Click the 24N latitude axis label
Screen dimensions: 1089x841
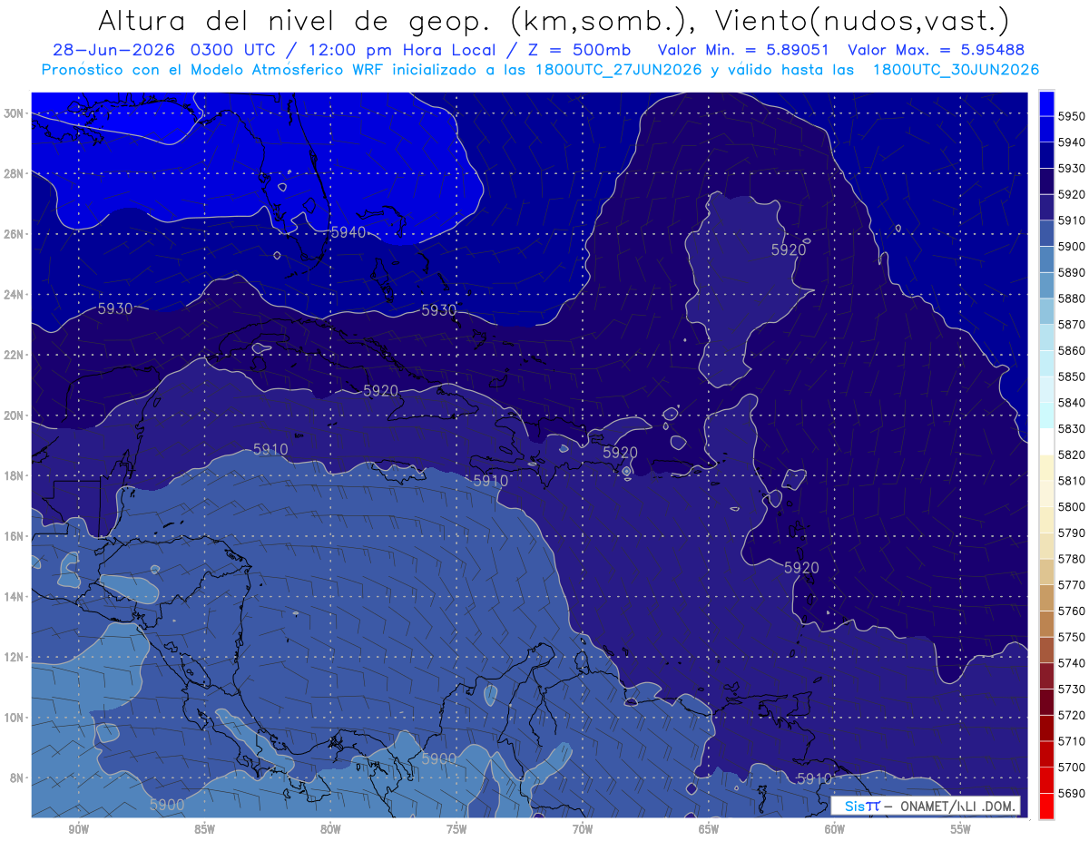[15, 295]
